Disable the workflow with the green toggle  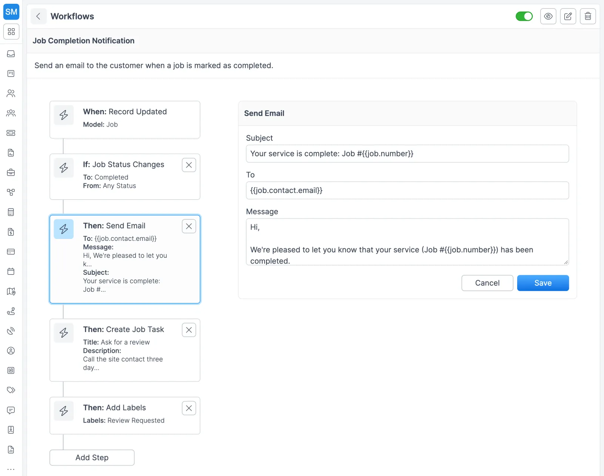(x=524, y=16)
